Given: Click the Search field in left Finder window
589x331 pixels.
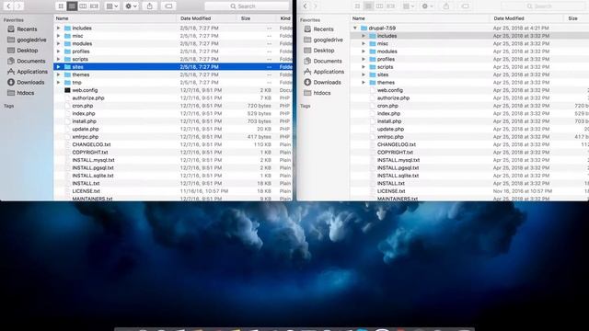Looking at the screenshot, I should tap(247, 6).
